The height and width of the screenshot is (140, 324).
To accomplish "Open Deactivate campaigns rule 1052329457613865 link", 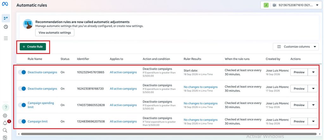I will coord(42,72).
